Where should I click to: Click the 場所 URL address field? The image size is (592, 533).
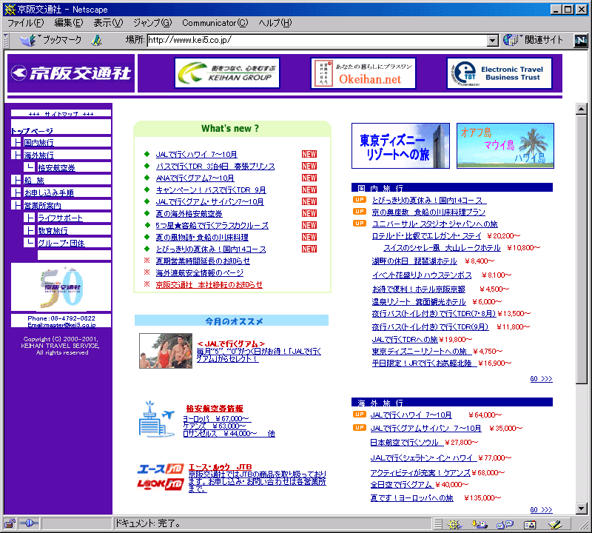click(x=317, y=40)
